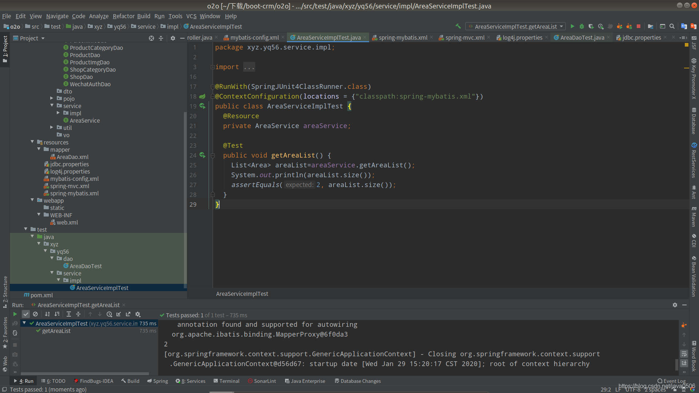Screen dimensions: 699x393
Task: Click the Build Project hammer icon
Action: click(458, 26)
